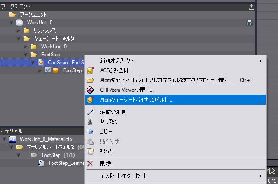Collapse the FootStep cue sheet folder

[x=26, y=55]
